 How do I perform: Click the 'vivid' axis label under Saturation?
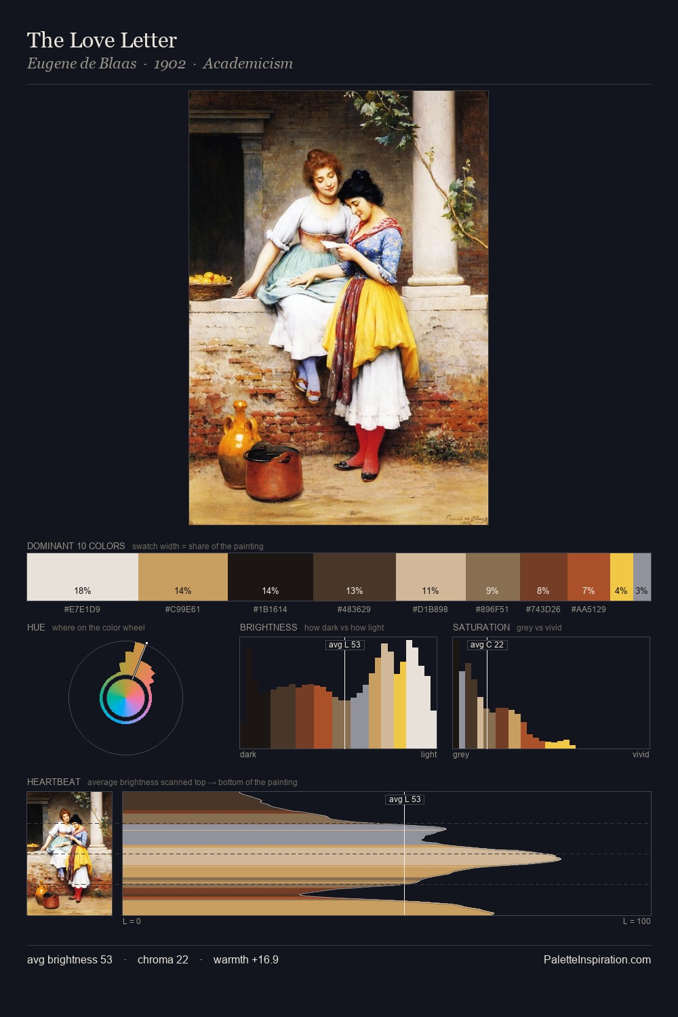pos(641,754)
